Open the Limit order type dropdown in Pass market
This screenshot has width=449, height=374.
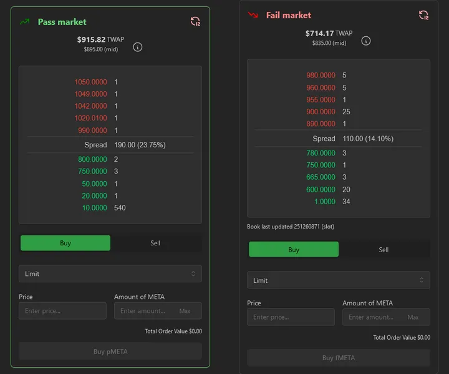110,273
